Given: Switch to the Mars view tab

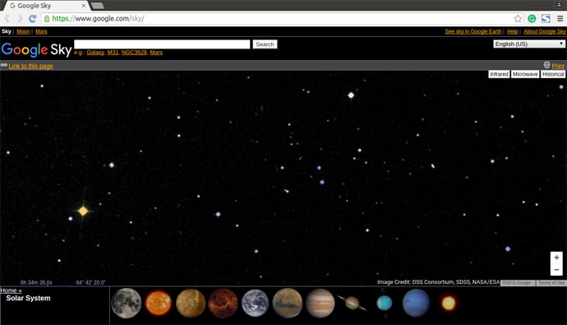Looking at the screenshot, I should (41, 31).
